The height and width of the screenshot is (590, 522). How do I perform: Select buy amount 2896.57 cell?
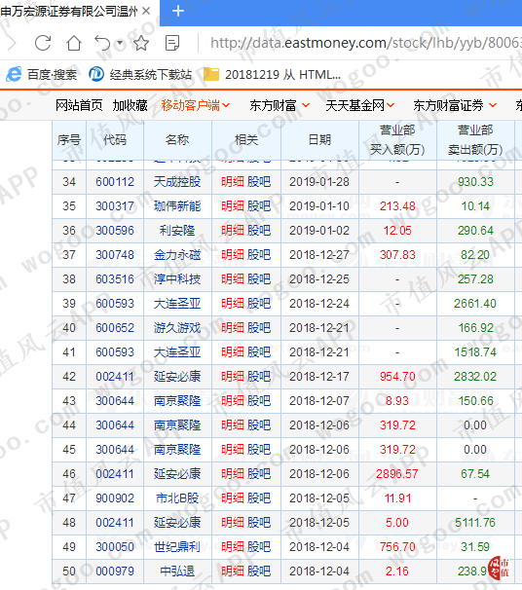[397, 474]
